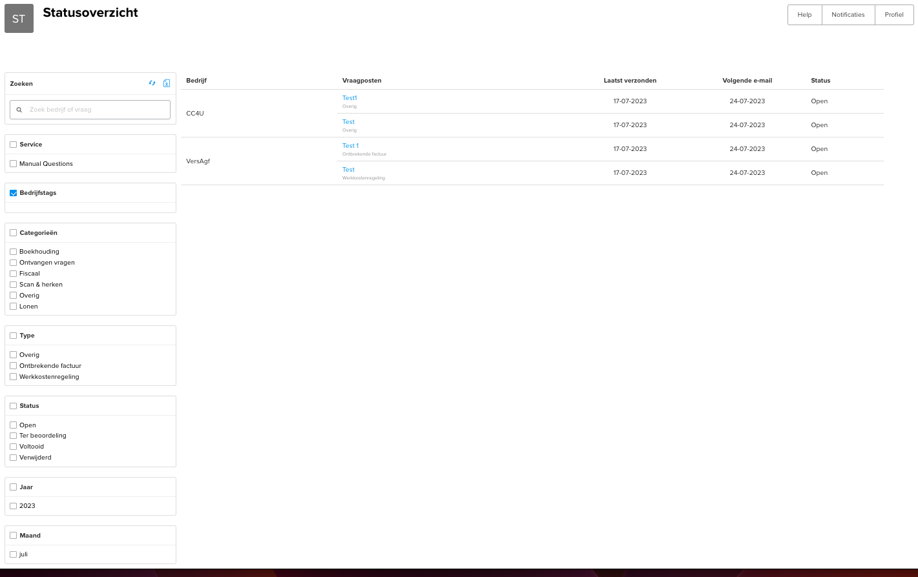The width and height of the screenshot is (918, 577).
Task: Click the refresh icon beside Zoeken
Action: (152, 83)
